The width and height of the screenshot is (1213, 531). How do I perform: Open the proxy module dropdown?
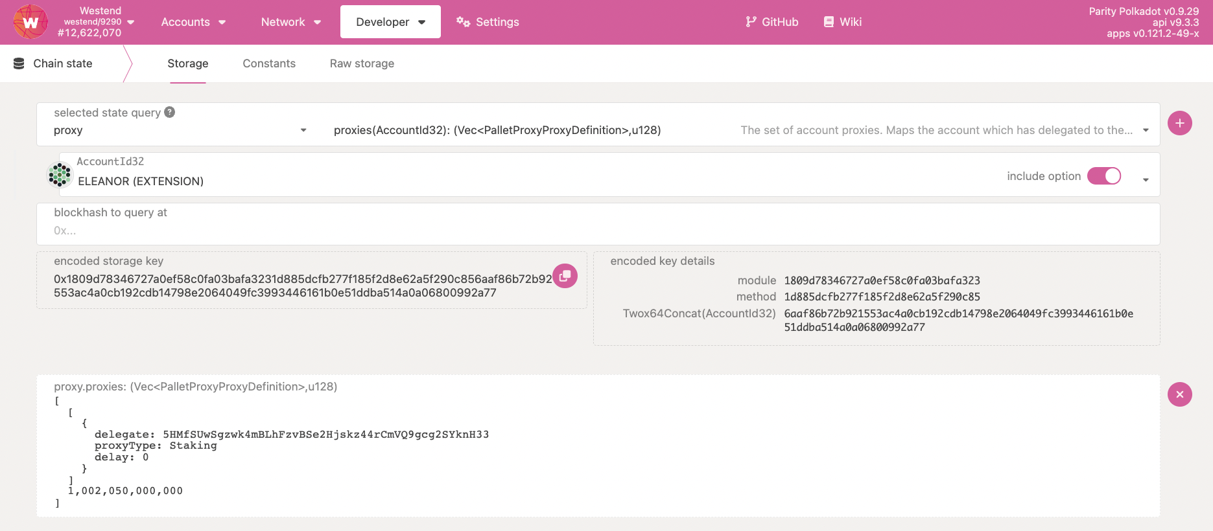[x=180, y=130]
